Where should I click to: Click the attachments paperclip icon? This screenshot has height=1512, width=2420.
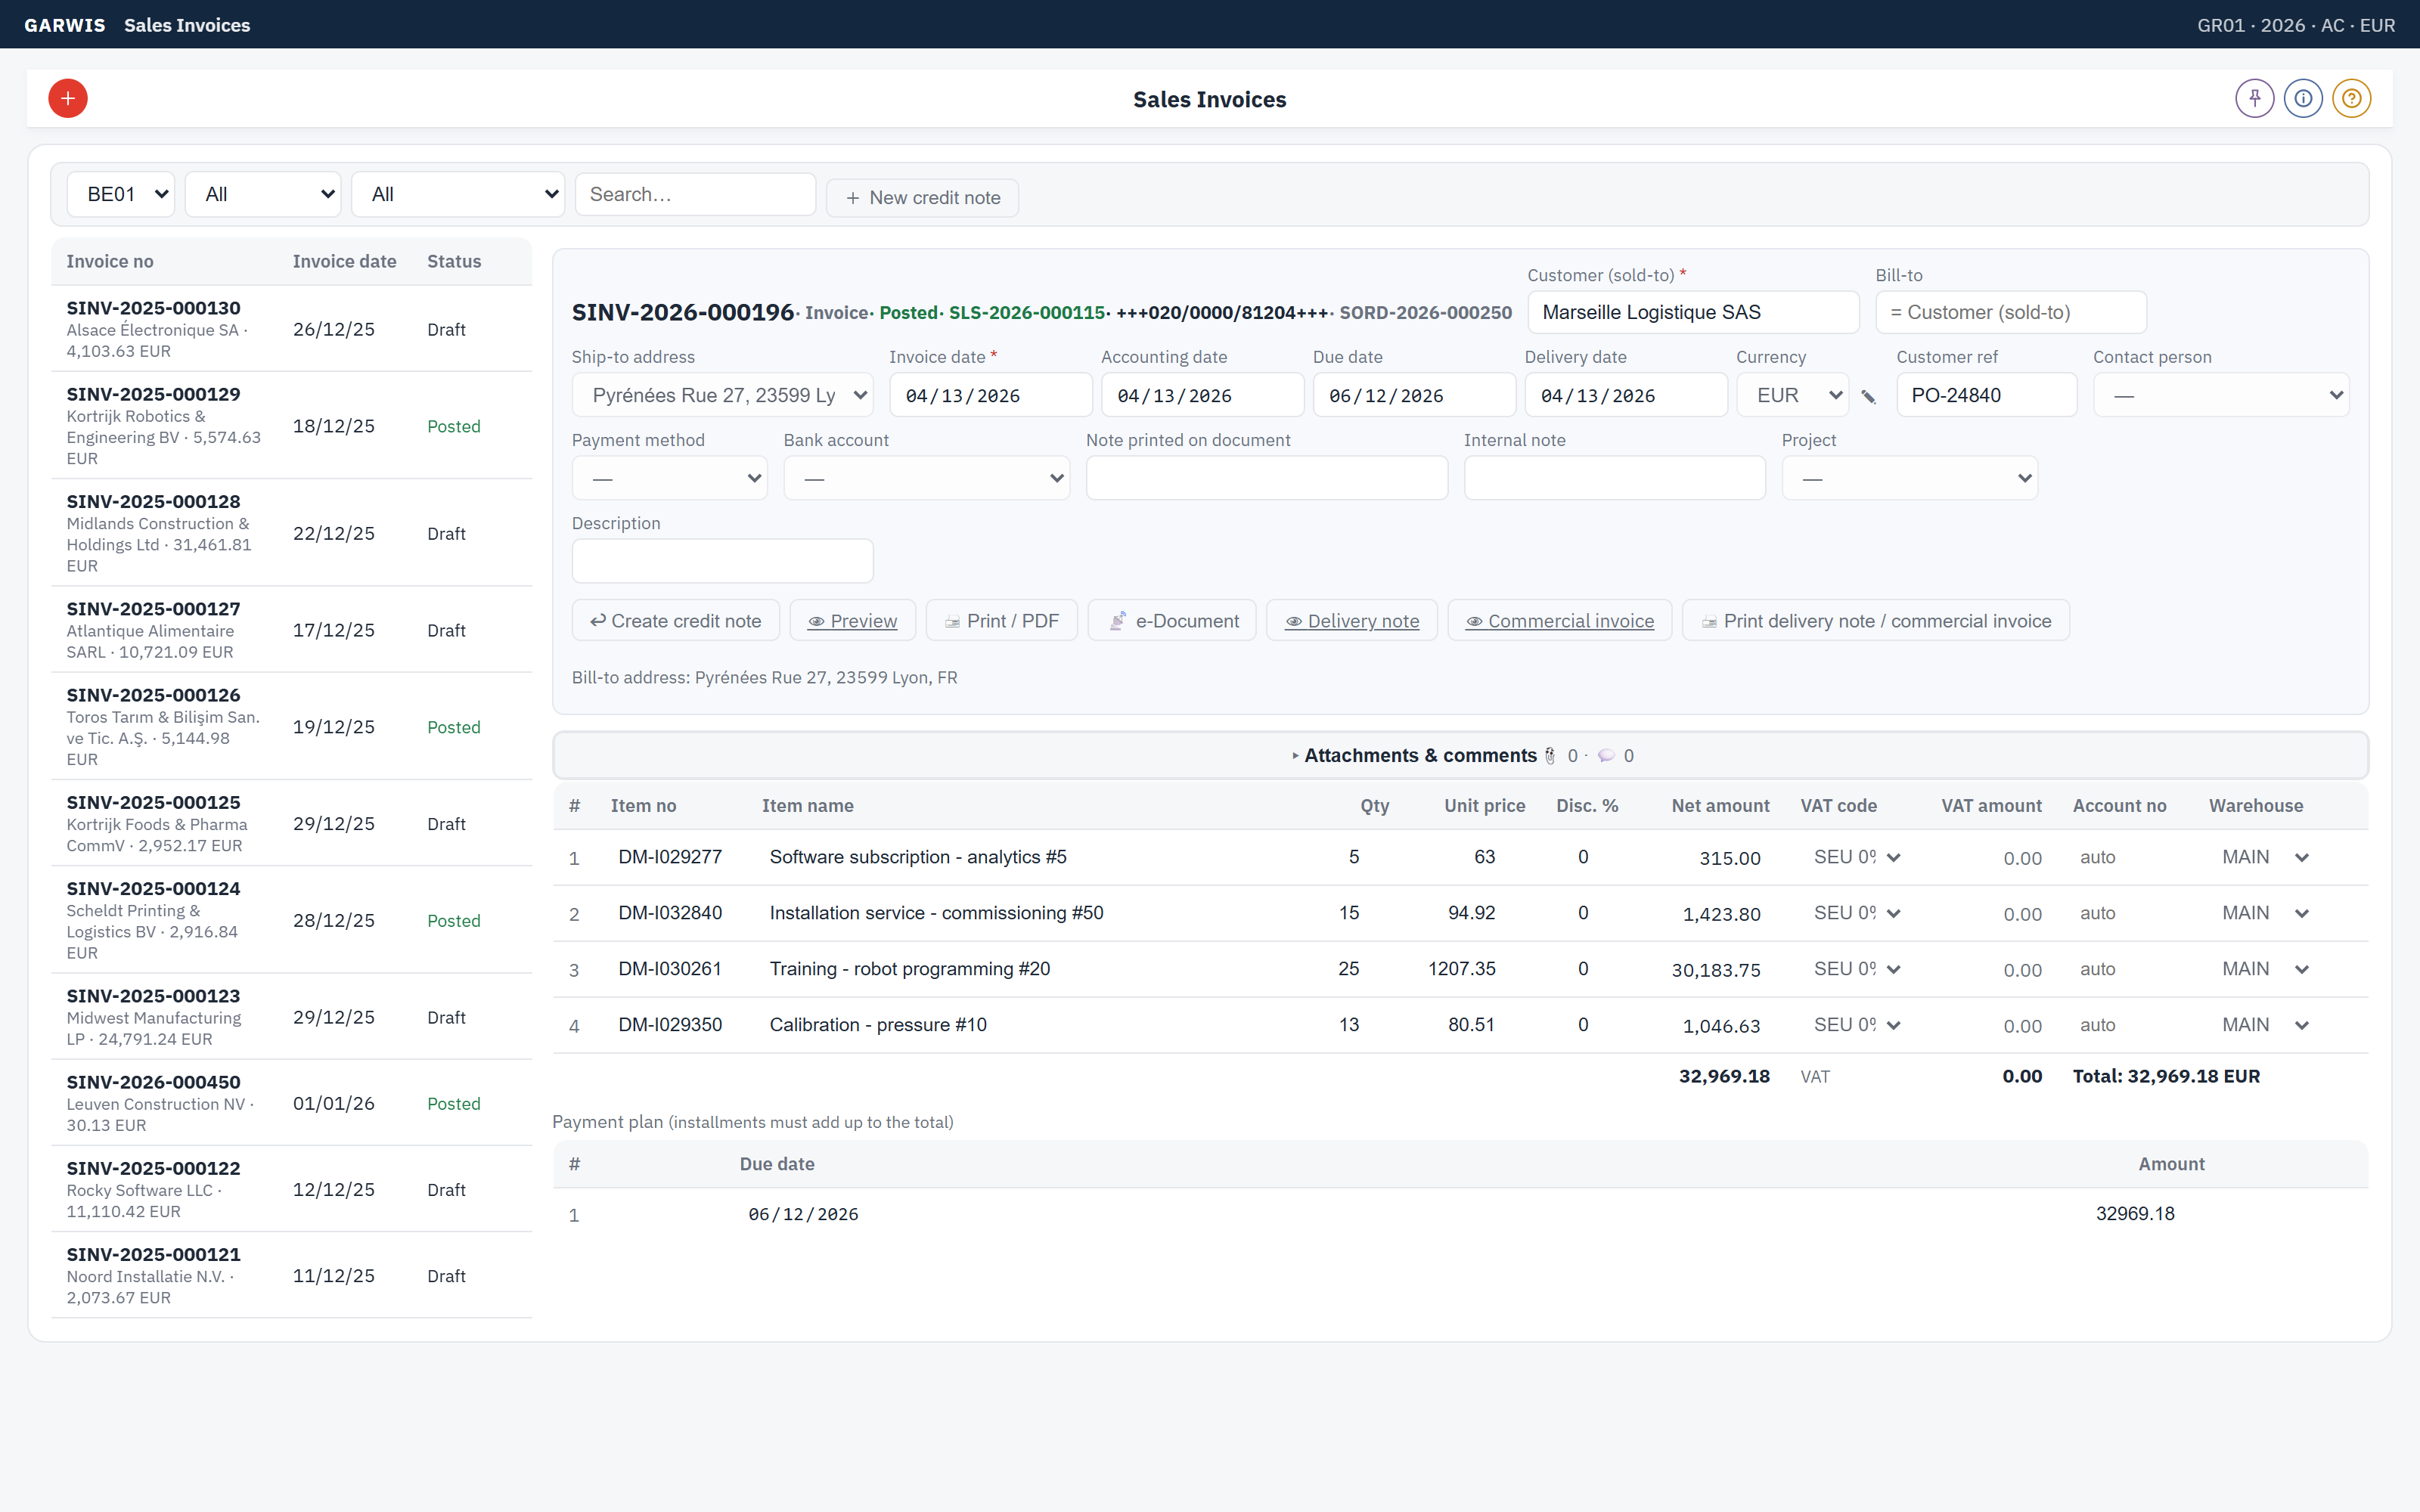pos(1550,756)
